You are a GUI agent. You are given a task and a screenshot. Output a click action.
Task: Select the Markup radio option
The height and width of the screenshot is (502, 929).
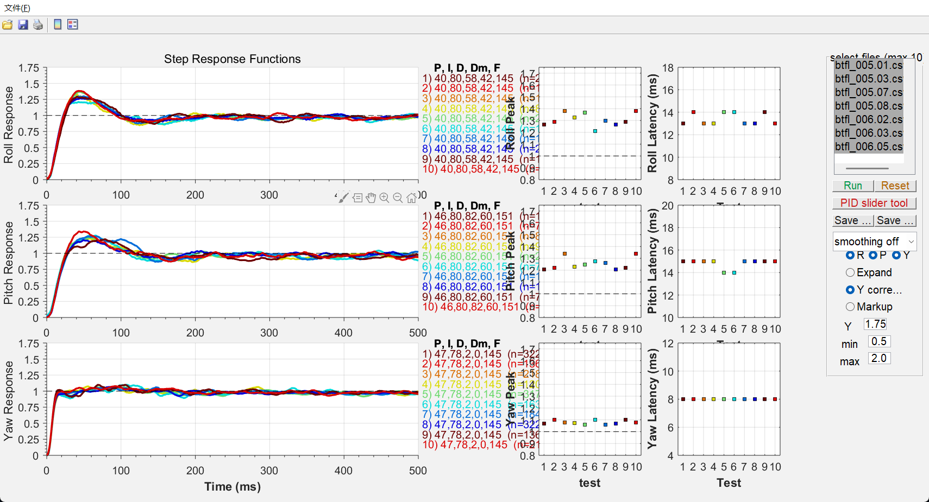[850, 307]
